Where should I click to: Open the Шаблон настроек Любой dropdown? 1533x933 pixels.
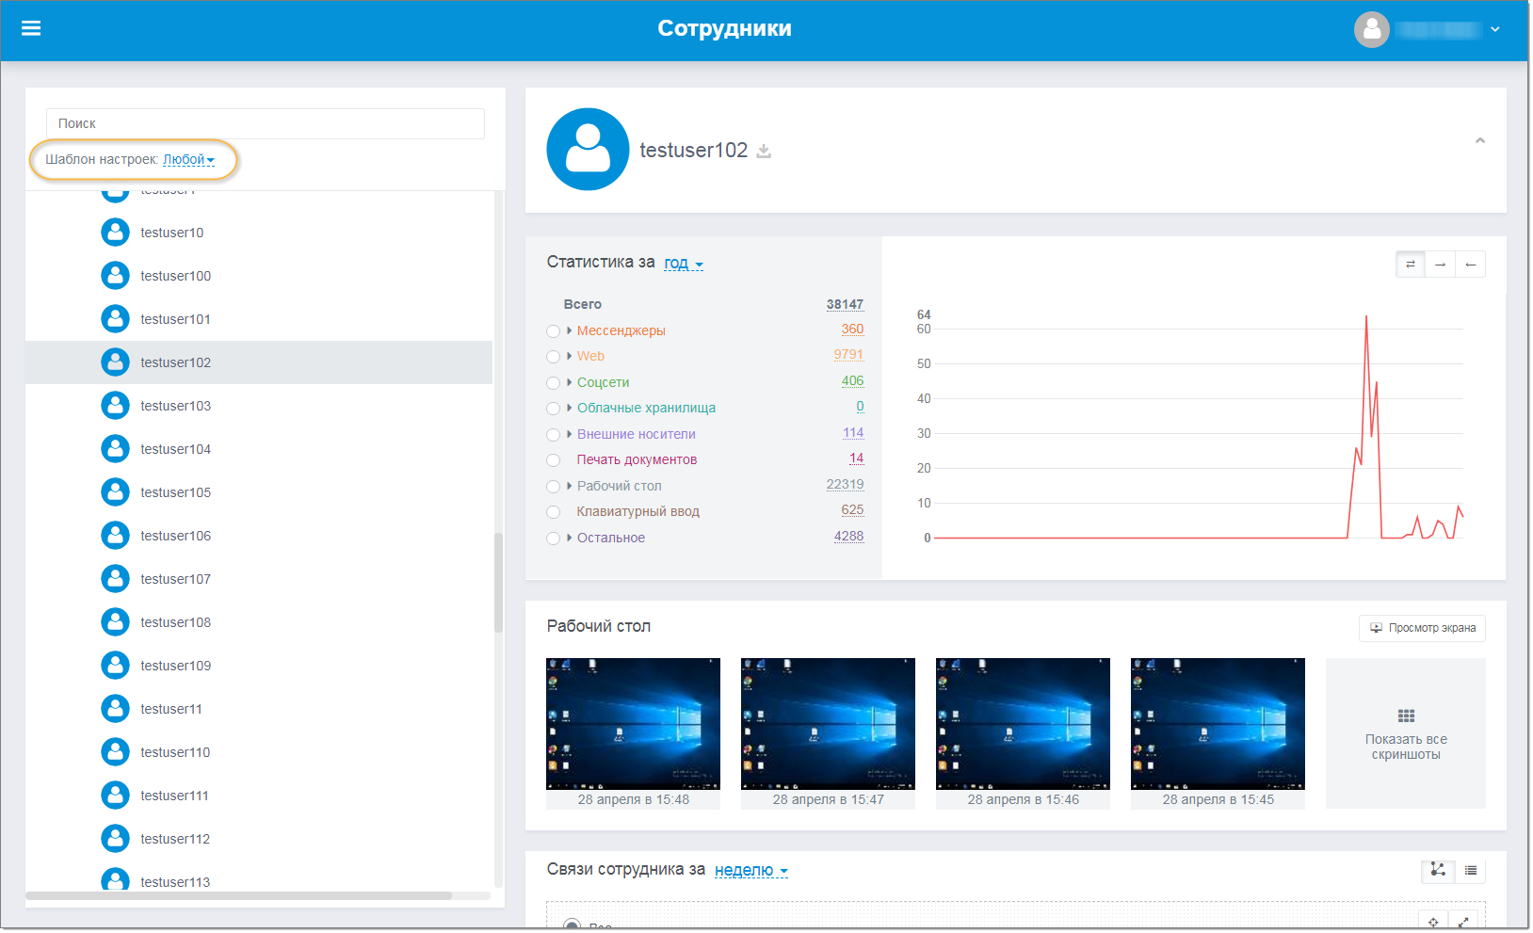(x=188, y=160)
